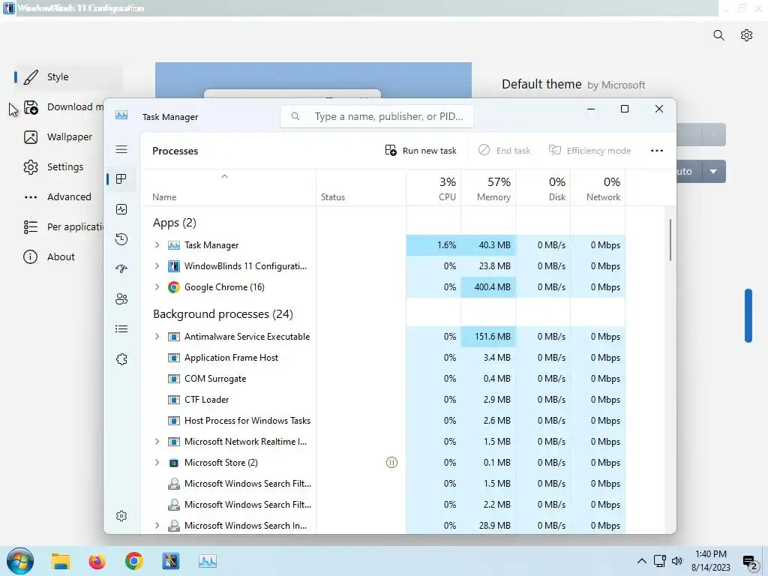Open clock showing 1:40 PM
This screenshot has width=768, height=576.
[711, 561]
